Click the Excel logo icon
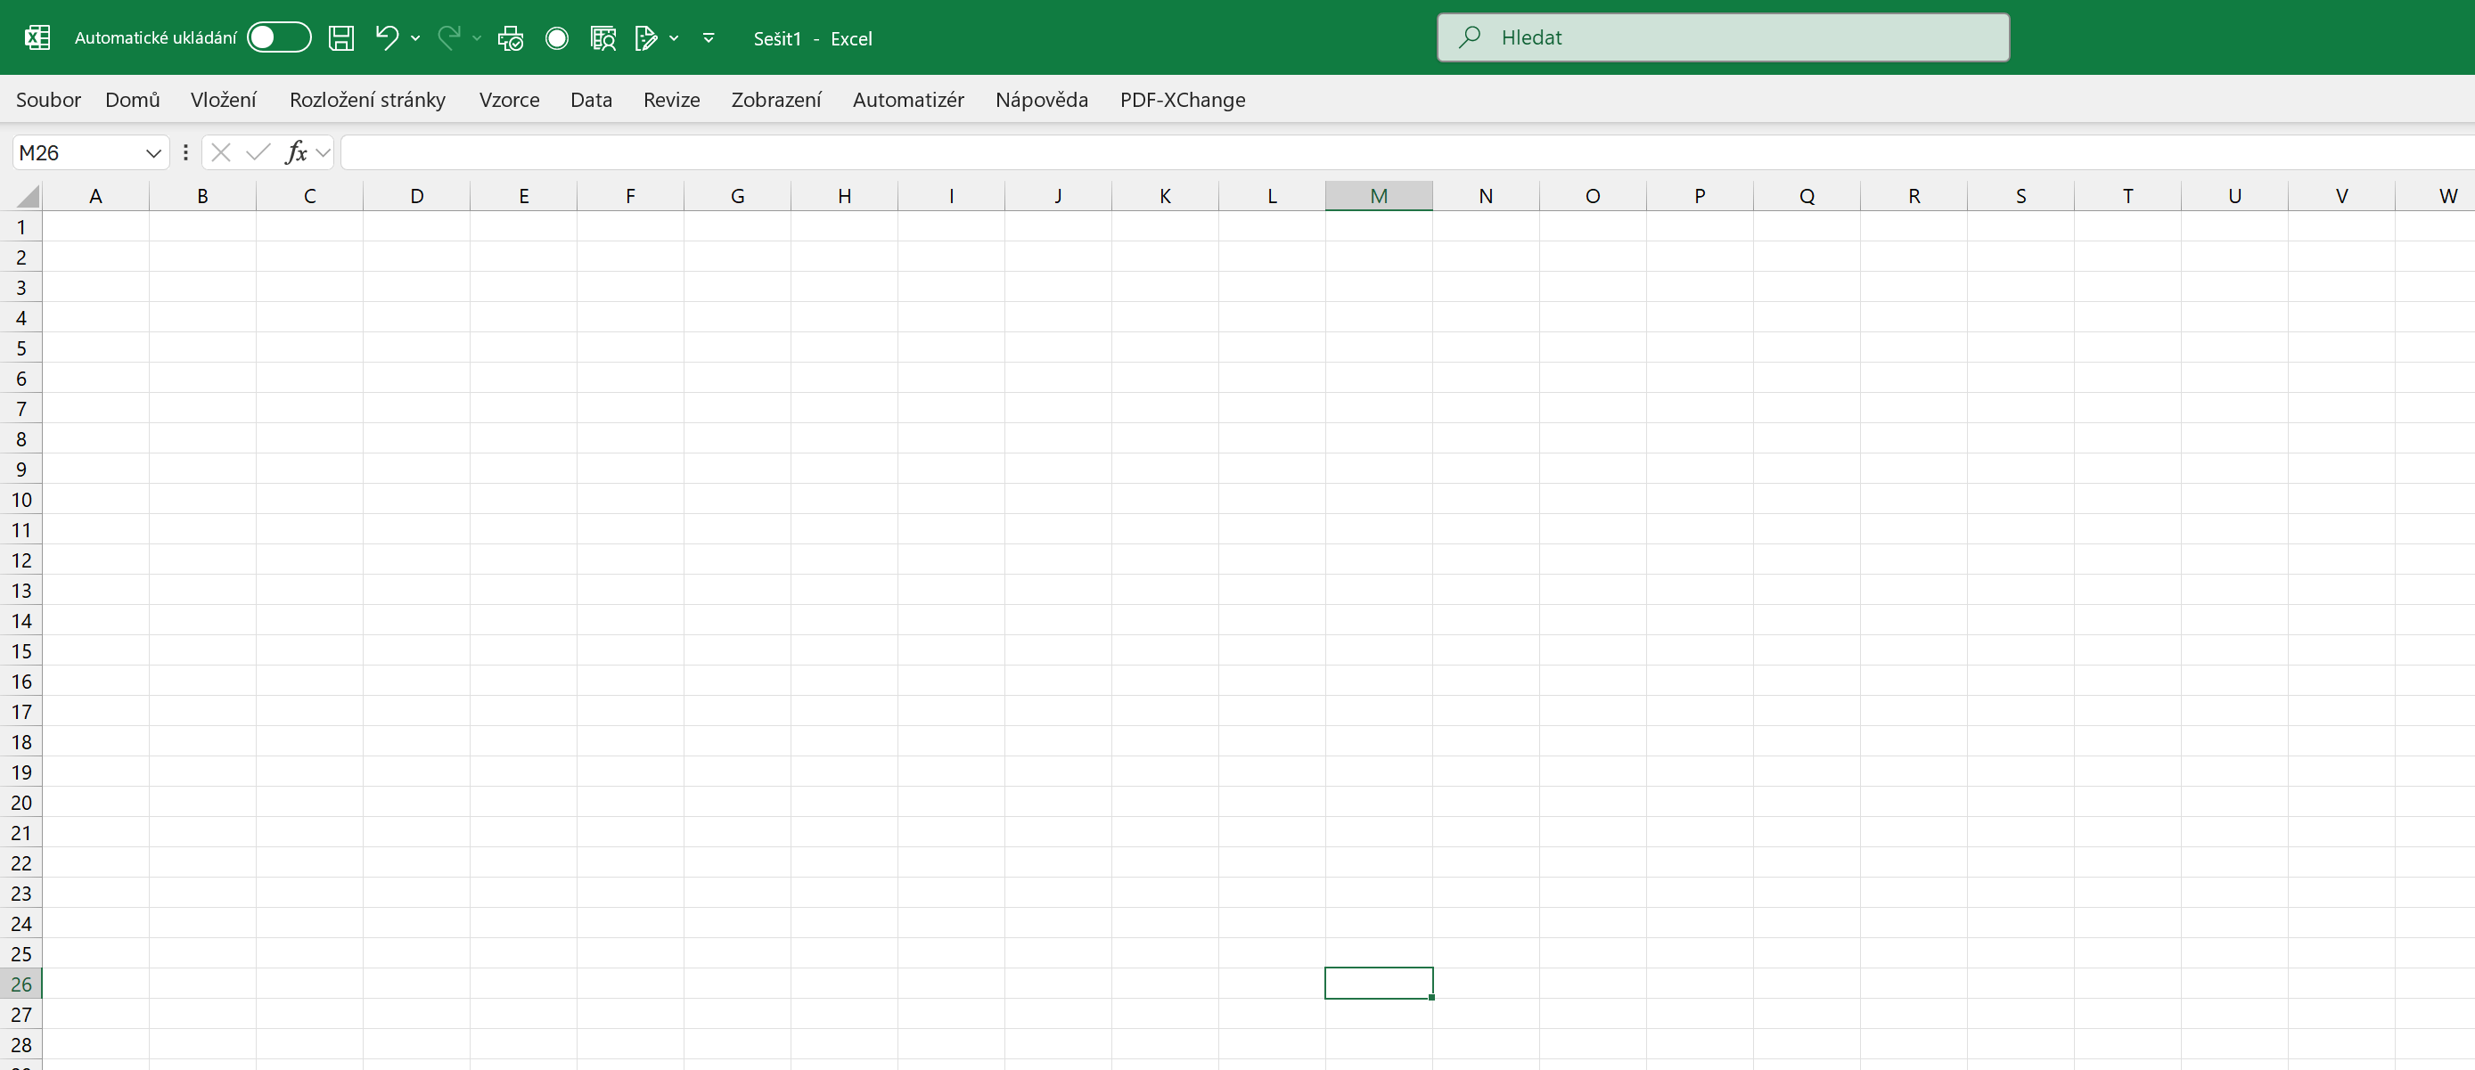This screenshot has width=2475, height=1070. (37, 38)
